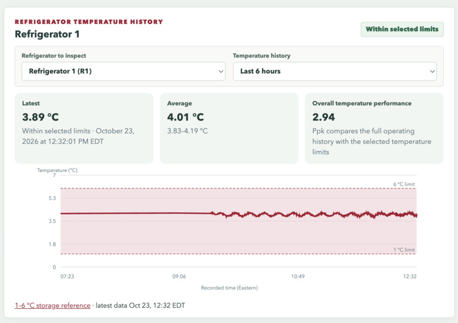Click the Ppk description text

click(x=372, y=141)
